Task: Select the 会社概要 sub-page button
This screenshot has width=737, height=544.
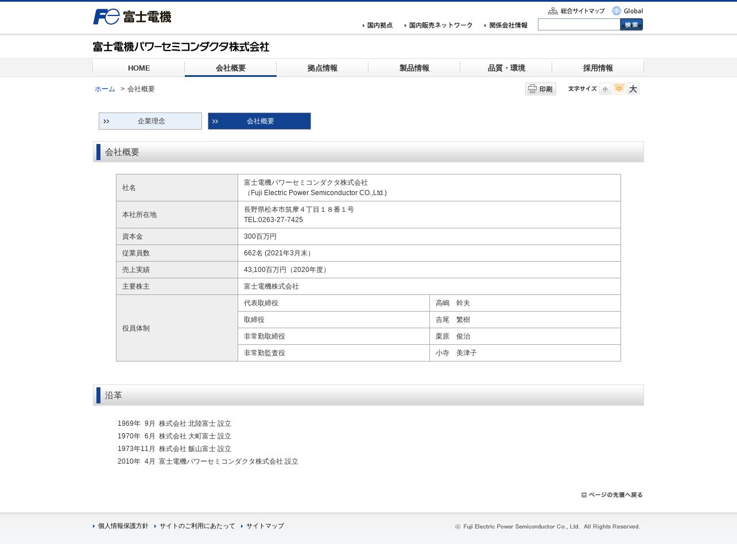Action: click(259, 121)
